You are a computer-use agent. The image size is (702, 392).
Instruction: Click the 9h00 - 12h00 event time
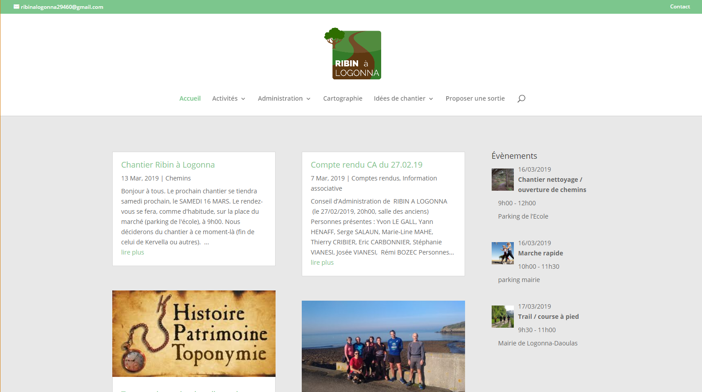(517, 203)
